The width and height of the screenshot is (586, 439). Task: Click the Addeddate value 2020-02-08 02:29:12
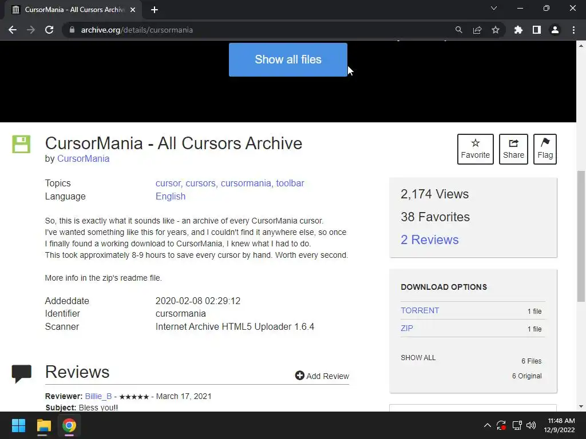point(198,301)
